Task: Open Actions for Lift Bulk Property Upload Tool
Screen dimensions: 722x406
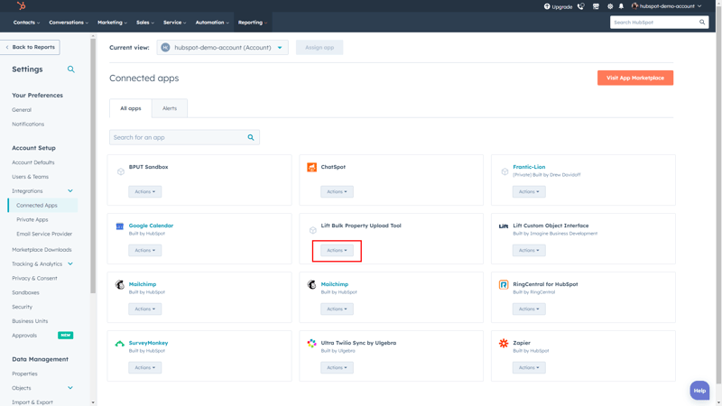Action: tap(337, 251)
